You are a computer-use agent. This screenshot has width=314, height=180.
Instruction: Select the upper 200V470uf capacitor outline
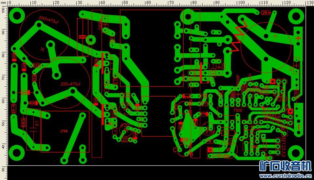[45, 35]
